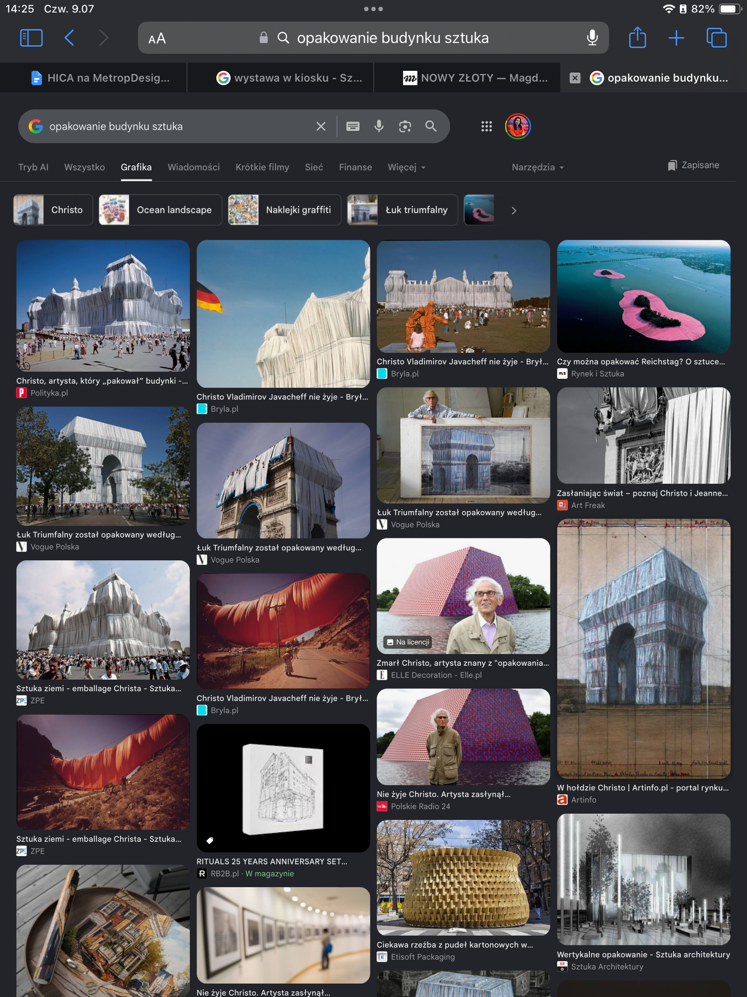This screenshot has height=997, width=747.
Task: Open the AA reader view menu
Action: coord(157,39)
